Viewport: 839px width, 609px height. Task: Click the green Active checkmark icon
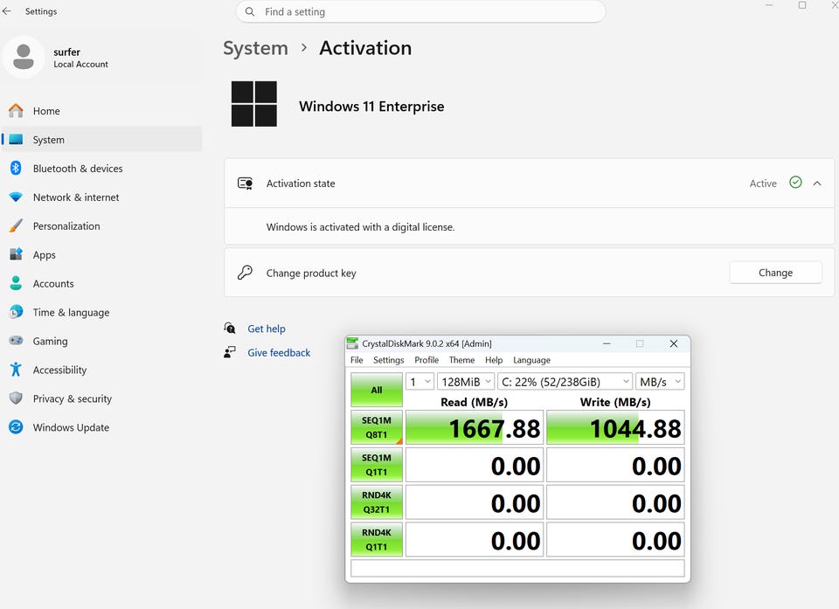pos(795,183)
